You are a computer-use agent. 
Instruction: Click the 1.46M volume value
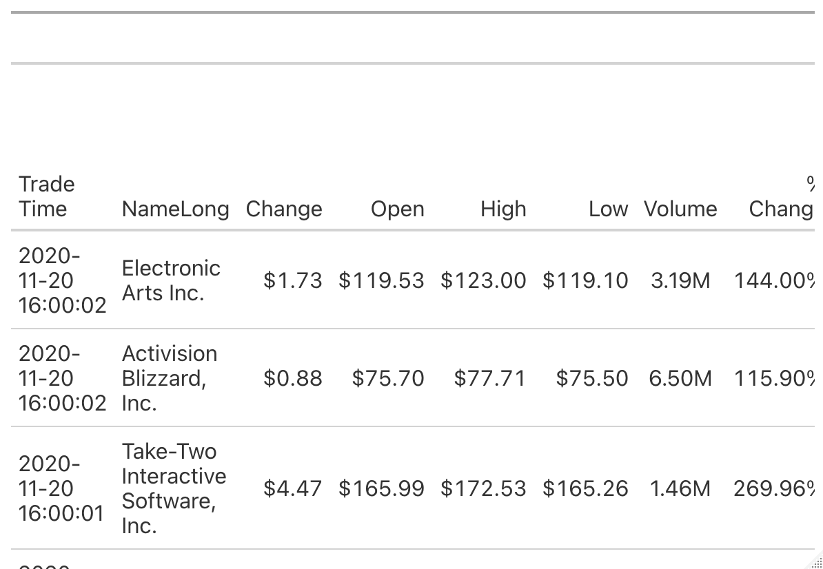(680, 488)
